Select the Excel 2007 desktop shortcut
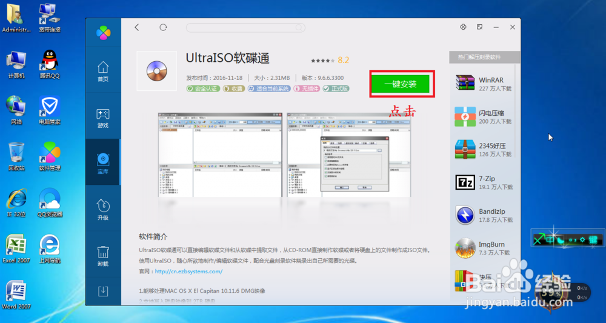This screenshot has width=606, height=323. pyautogui.click(x=16, y=249)
